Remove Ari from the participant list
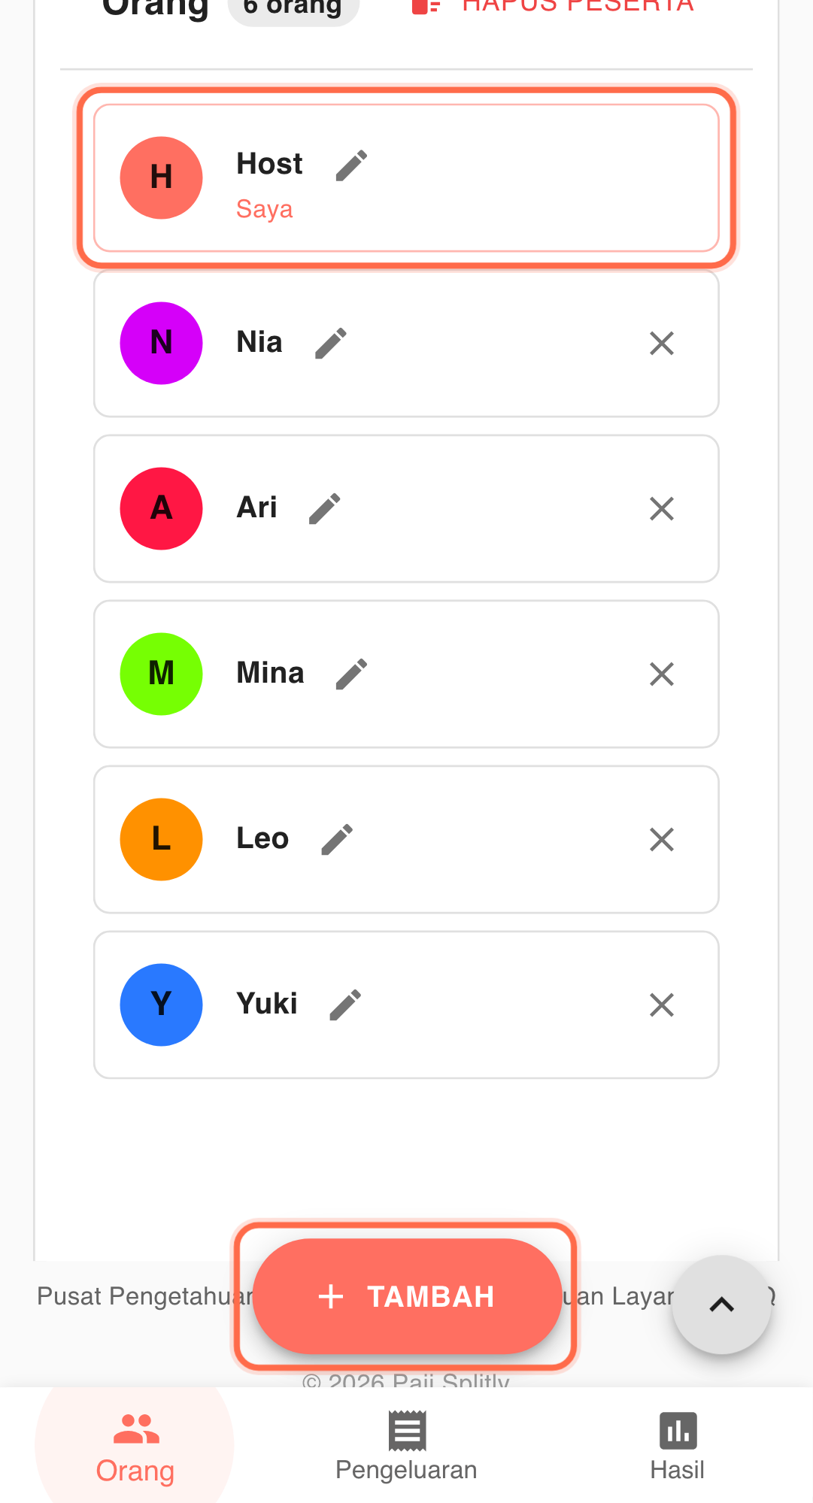The image size is (813, 1503). pos(661,509)
